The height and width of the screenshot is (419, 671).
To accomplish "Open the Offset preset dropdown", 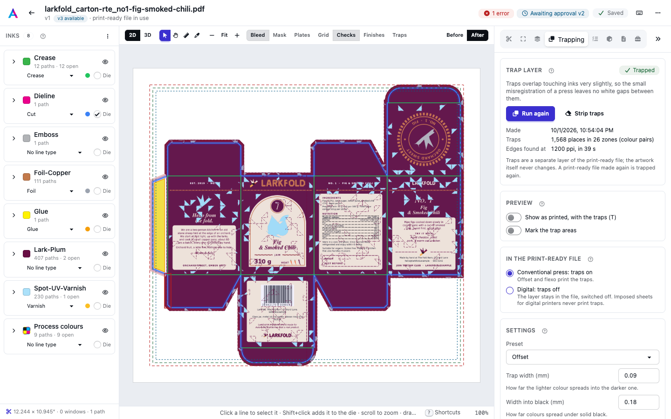I will coord(582,357).
